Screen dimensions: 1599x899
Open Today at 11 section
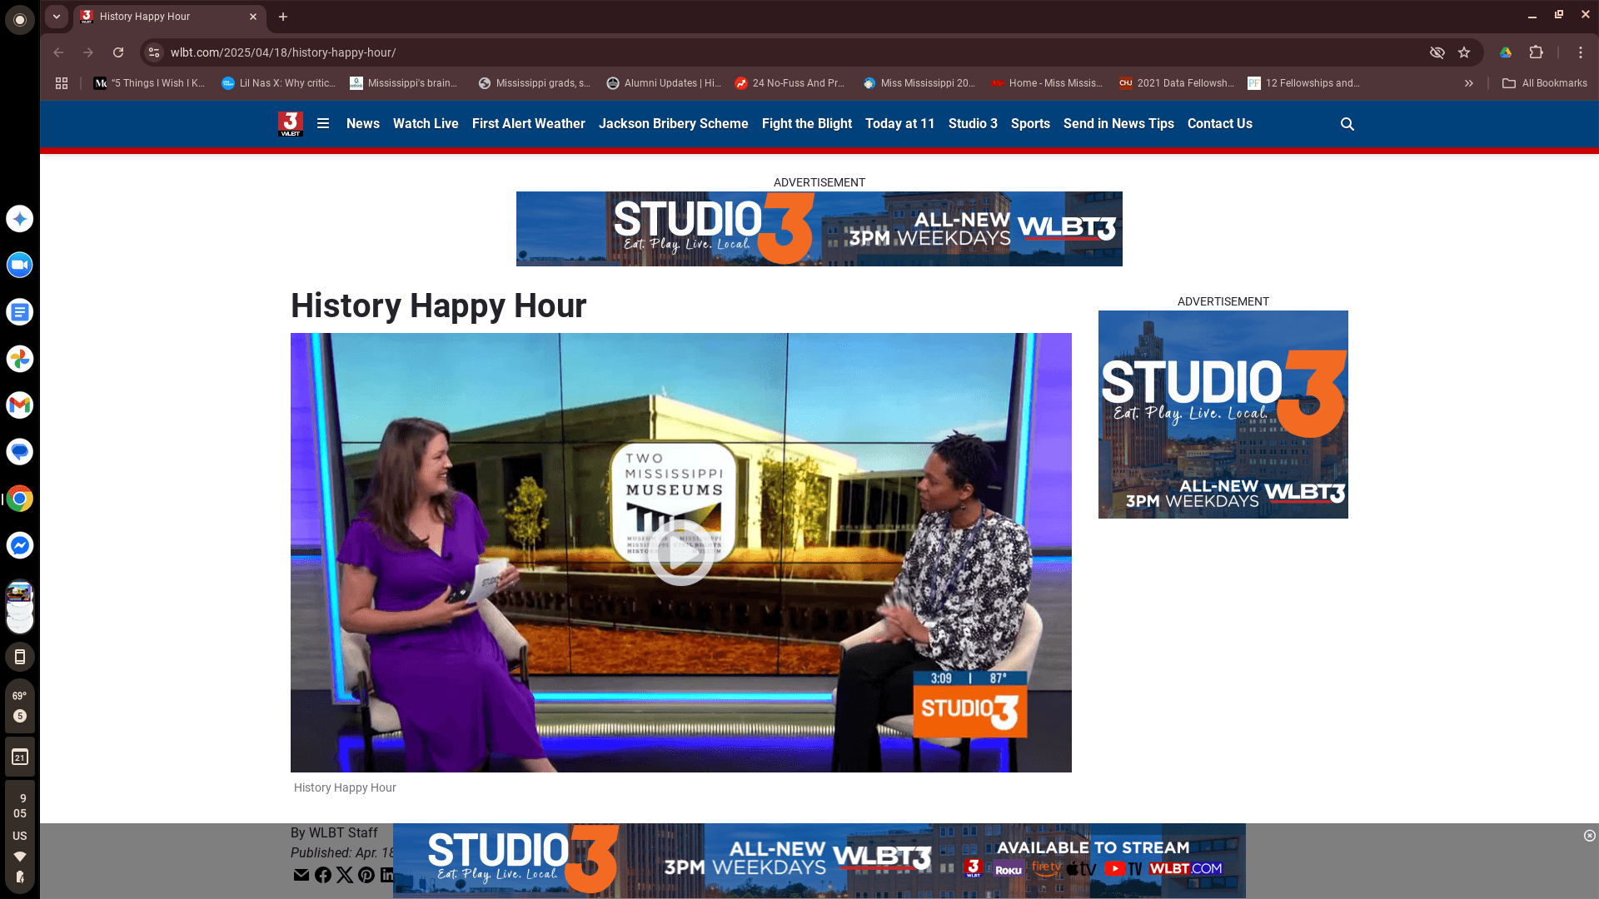(900, 124)
